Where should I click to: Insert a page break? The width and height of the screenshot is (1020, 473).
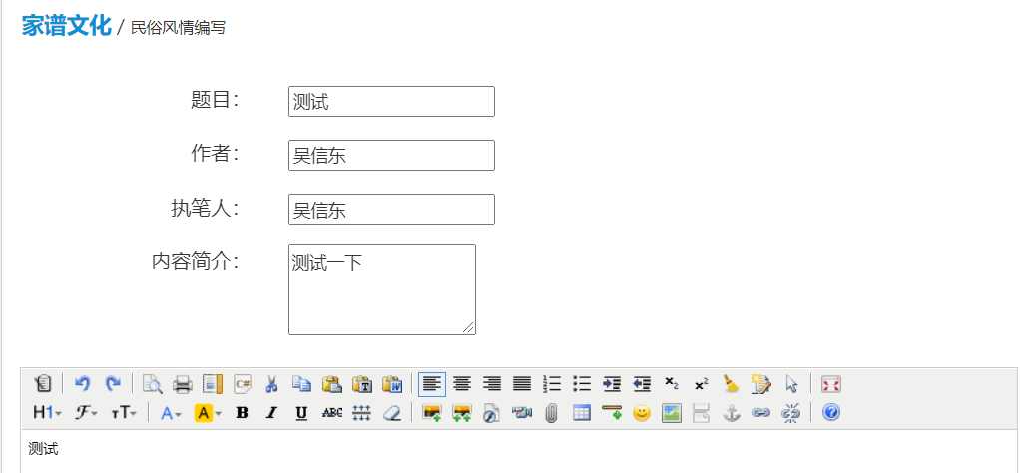[x=702, y=412]
